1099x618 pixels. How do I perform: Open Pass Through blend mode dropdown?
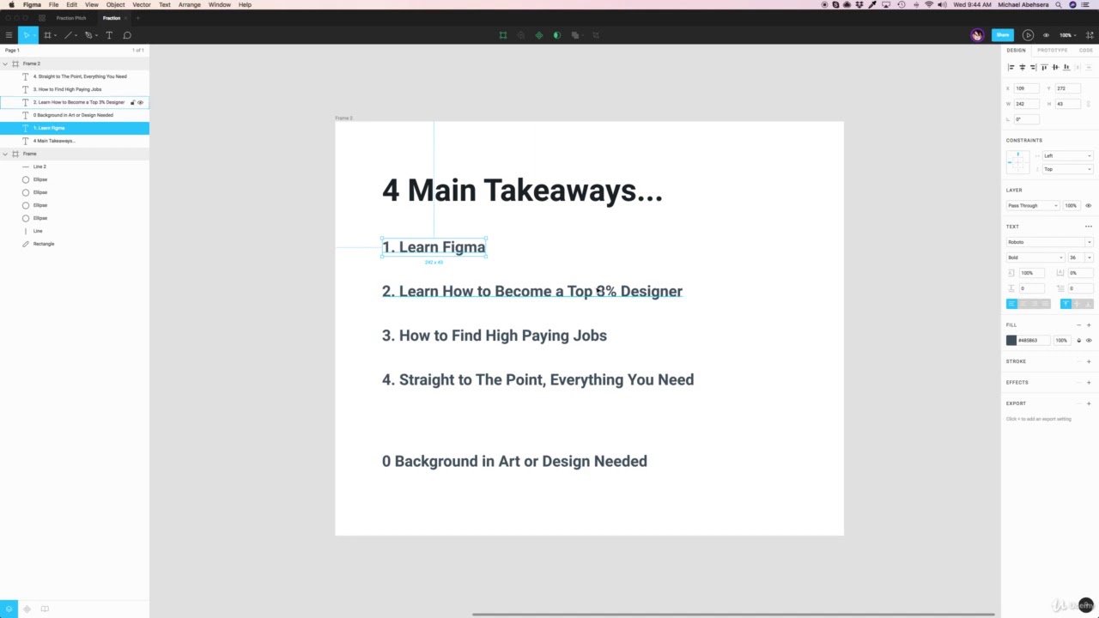coord(1033,206)
